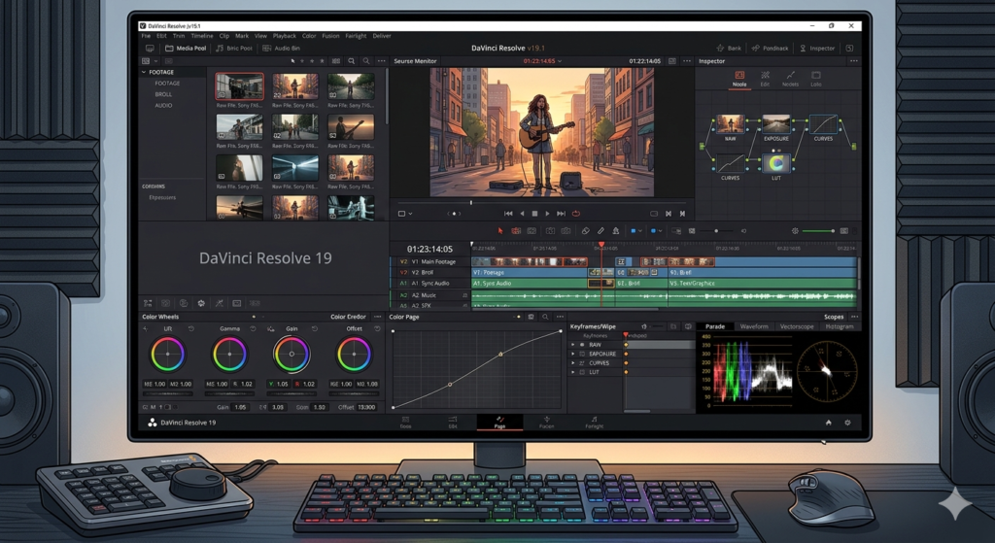Open the Playback menu

[285, 36]
